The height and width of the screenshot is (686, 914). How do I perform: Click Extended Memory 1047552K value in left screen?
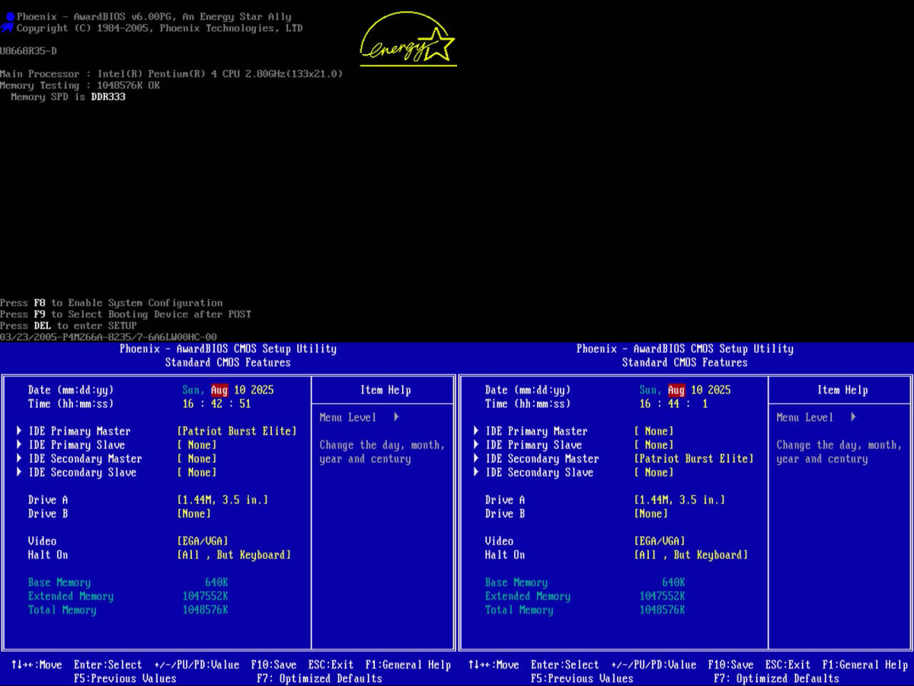pos(205,596)
